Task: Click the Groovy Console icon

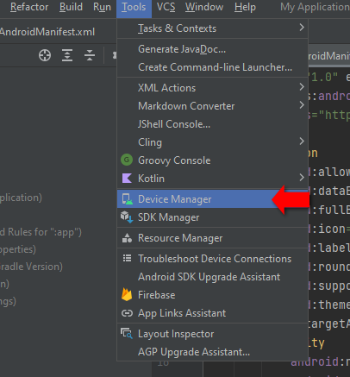Action: point(127,160)
